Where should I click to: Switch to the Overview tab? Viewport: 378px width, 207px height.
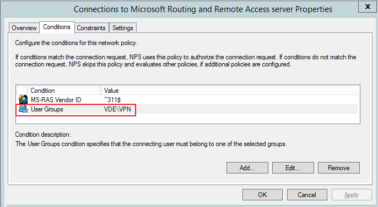point(24,28)
